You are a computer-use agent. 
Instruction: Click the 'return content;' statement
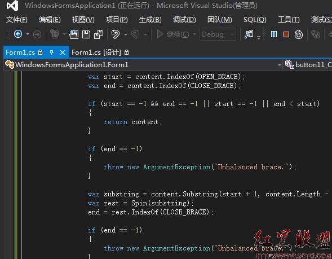point(133,122)
